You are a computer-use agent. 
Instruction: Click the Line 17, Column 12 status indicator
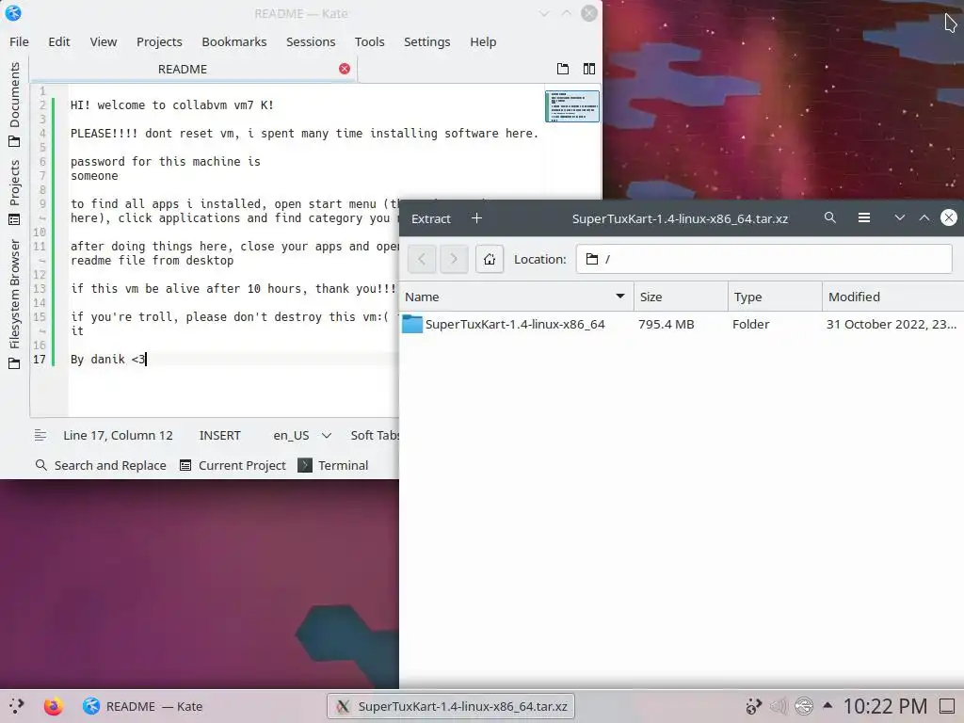(118, 435)
